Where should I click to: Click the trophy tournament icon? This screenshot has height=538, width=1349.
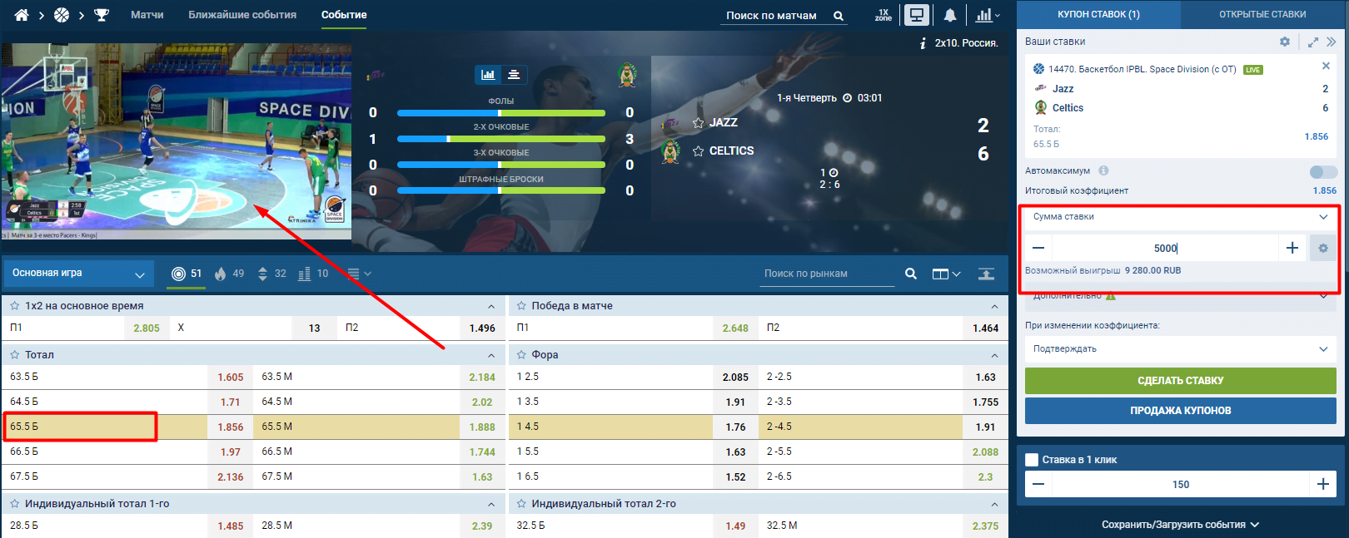pos(102,15)
